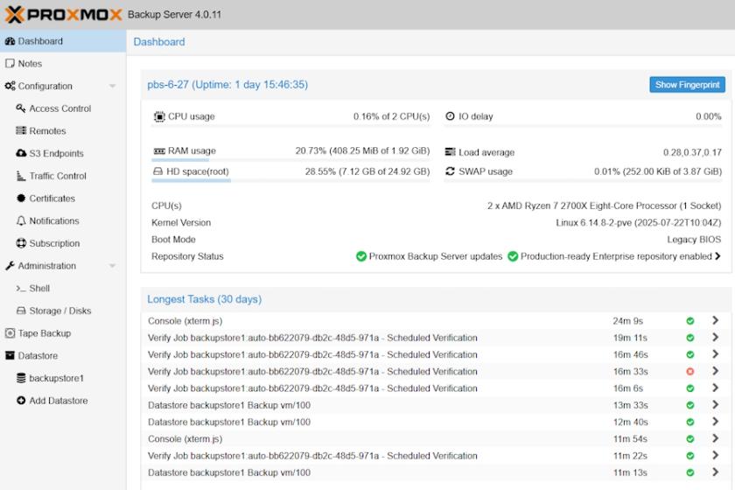Click the Traffic Control chart icon
Image resolution: width=735 pixels, height=490 pixels.
(x=21, y=176)
